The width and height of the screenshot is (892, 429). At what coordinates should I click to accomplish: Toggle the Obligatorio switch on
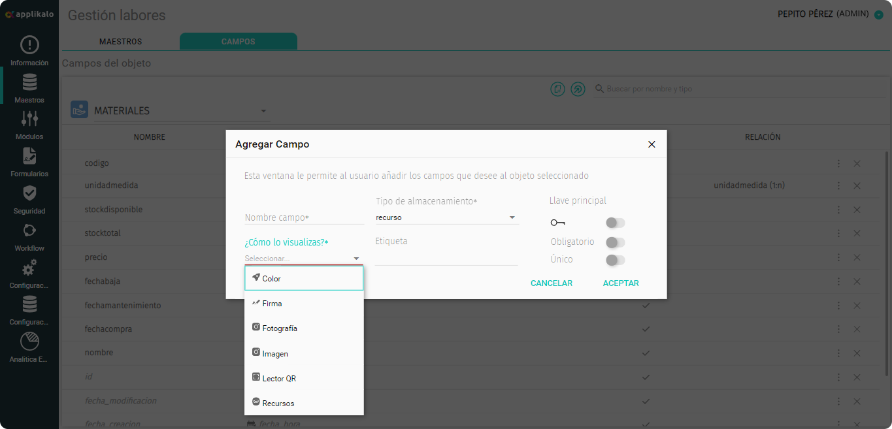coord(615,242)
